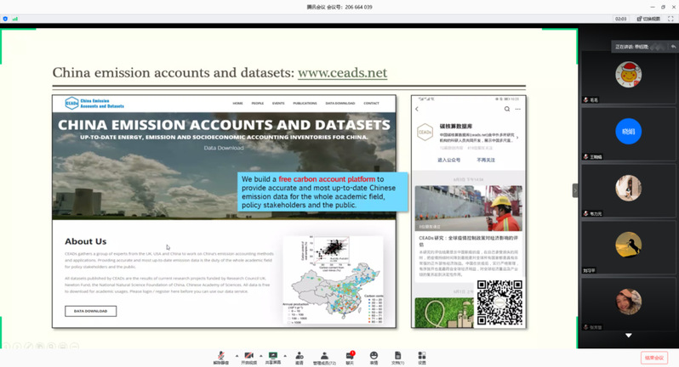This screenshot has width=679, height=367.
Task: Select the black horse participant avatar
Action: coord(628,245)
